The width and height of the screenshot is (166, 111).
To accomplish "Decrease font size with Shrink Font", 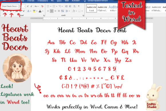I will (x=31, y=6).
